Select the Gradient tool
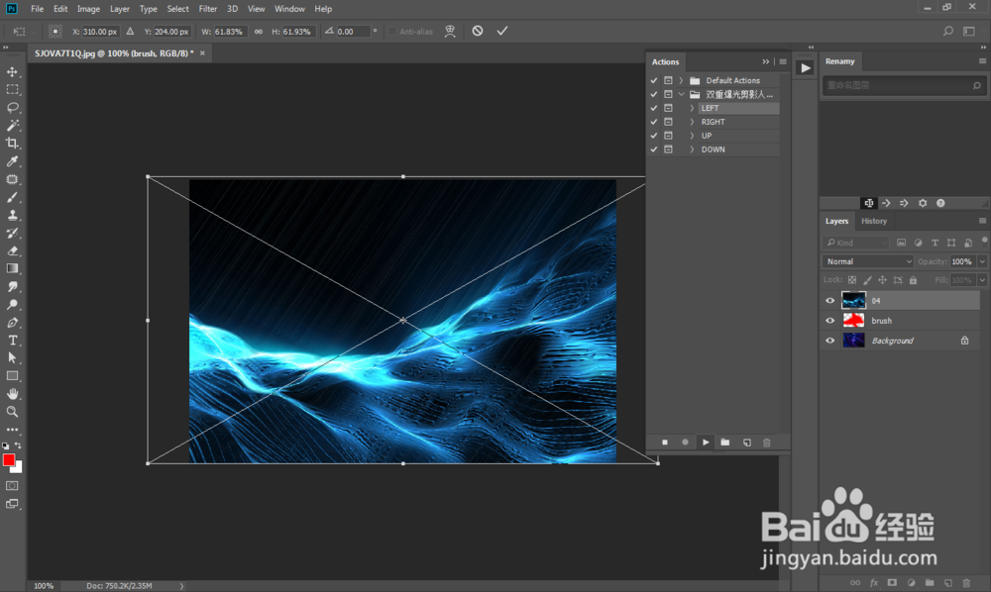991x592 pixels. [12, 268]
